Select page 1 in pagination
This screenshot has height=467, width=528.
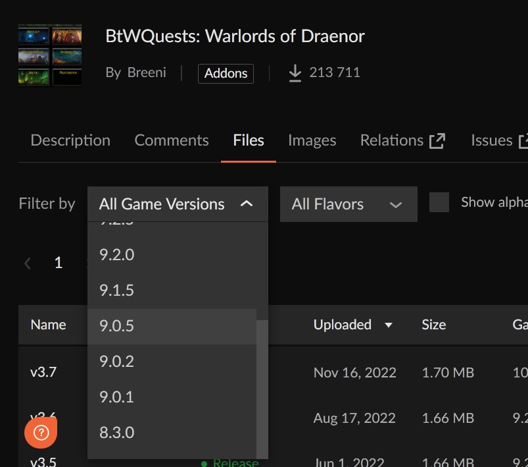pyautogui.click(x=59, y=263)
